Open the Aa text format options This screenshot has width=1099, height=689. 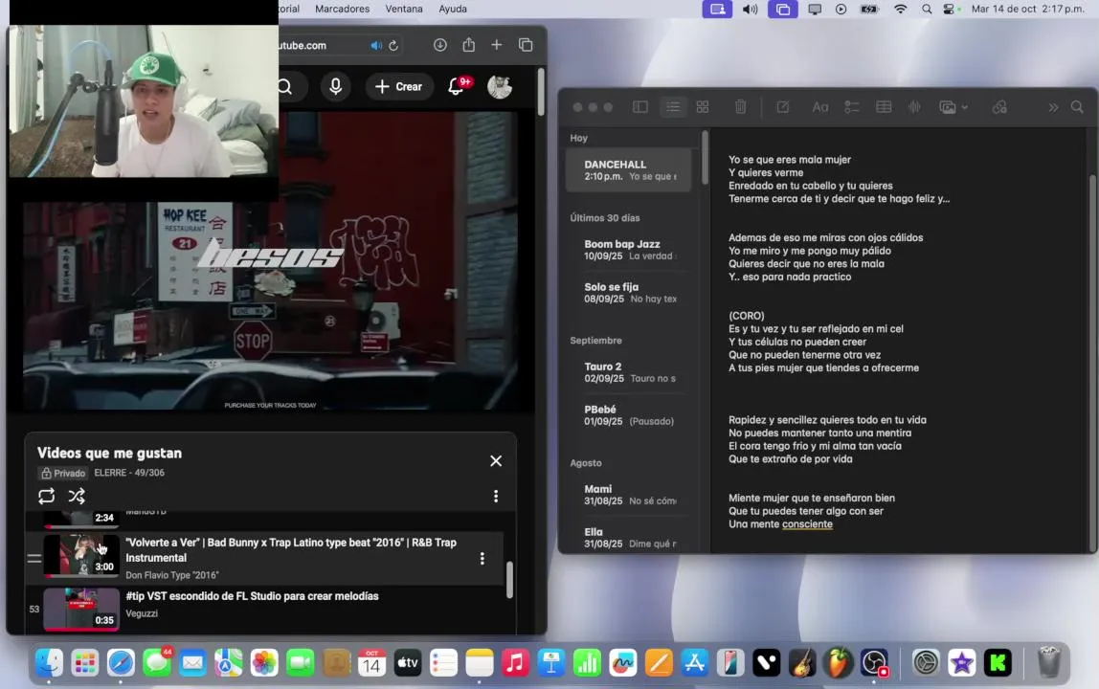pos(819,107)
